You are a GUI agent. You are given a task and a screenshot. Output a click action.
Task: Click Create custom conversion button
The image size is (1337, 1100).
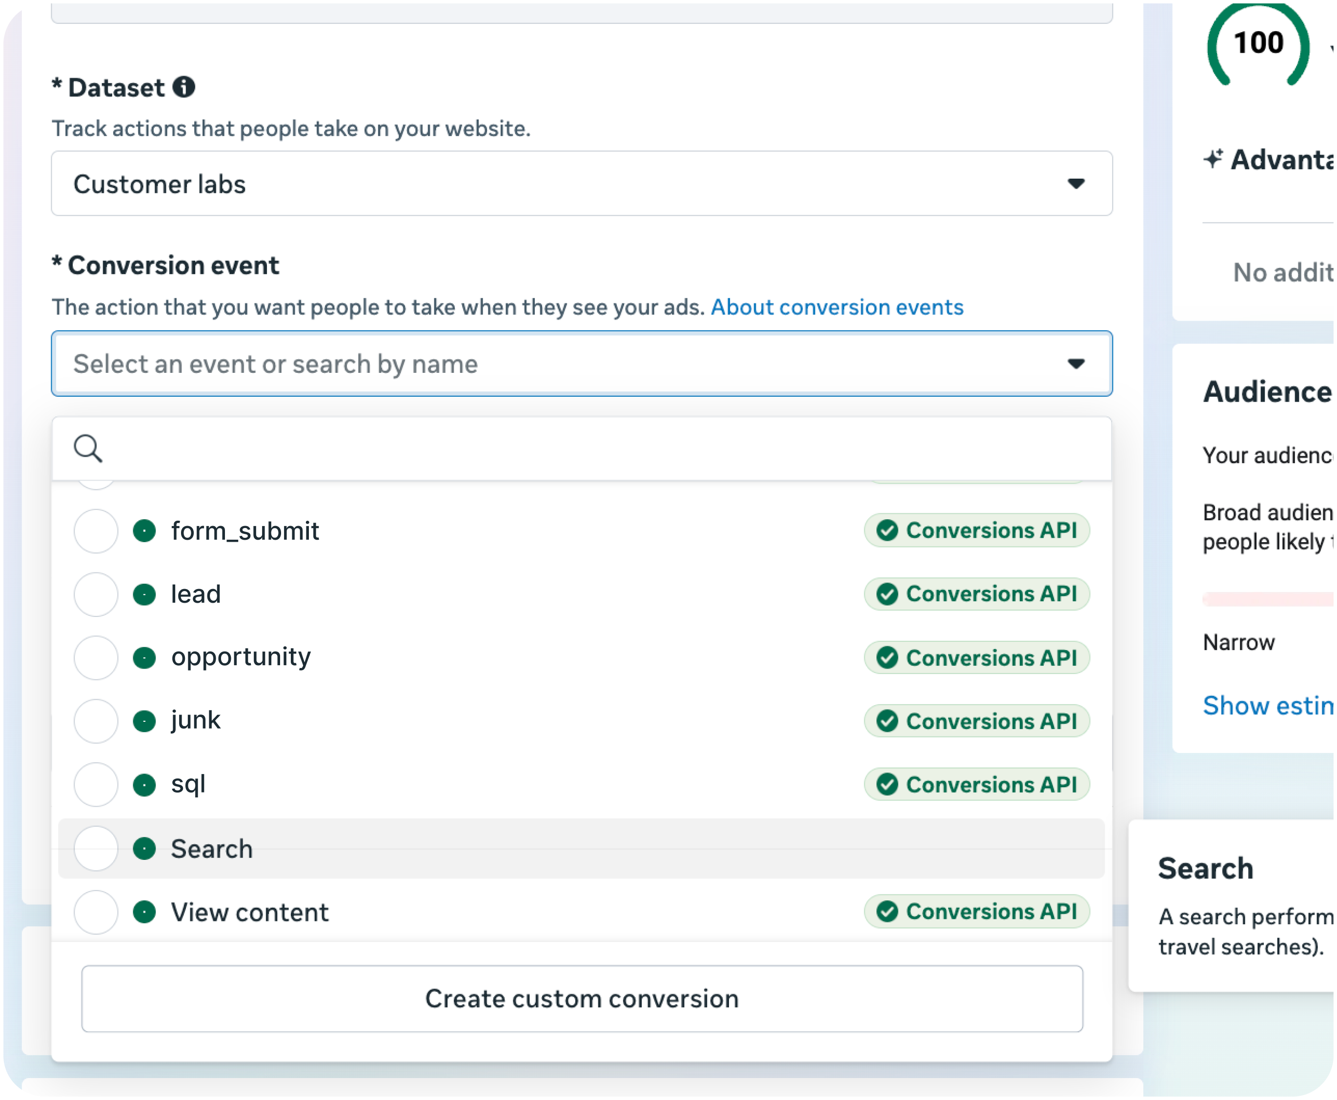pyautogui.click(x=582, y=998)
